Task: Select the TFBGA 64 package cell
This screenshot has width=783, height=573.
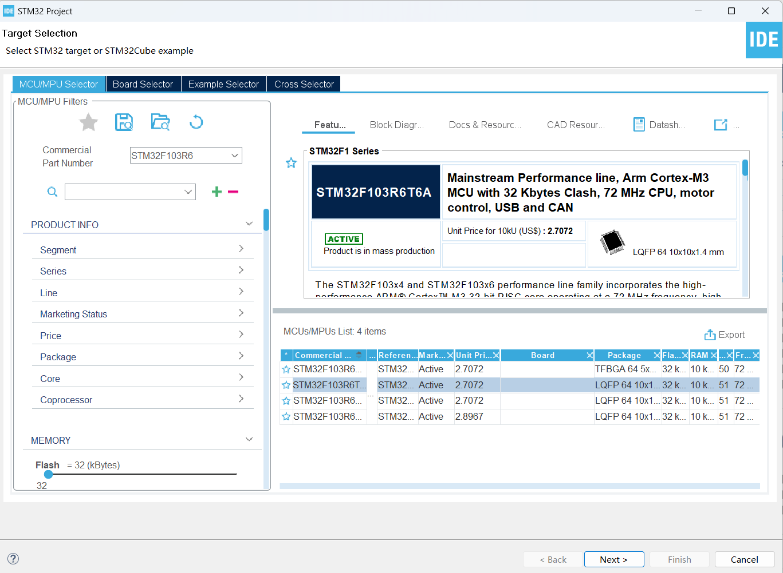Action: [x=627, y=369]
